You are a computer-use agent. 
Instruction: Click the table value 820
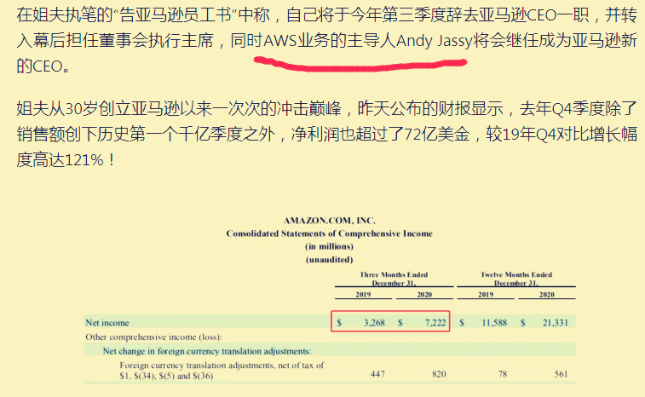coord(439,374)
